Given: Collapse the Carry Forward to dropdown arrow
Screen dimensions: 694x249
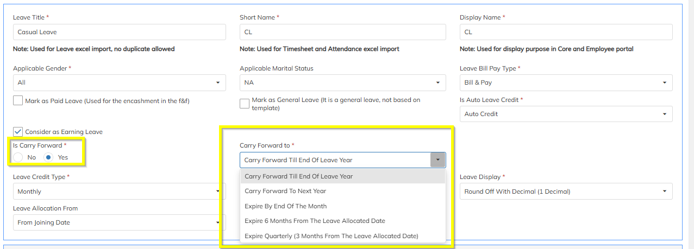Looking at the screenshot, I should 437,160.
